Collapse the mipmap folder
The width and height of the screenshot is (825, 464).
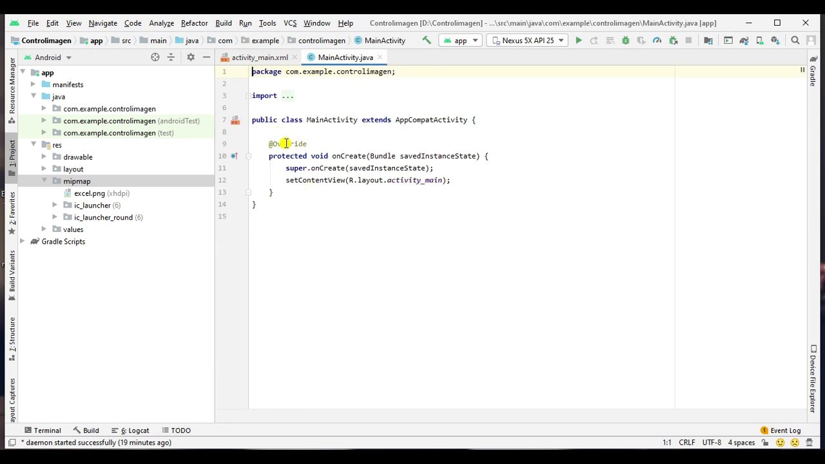click(44, 181)
